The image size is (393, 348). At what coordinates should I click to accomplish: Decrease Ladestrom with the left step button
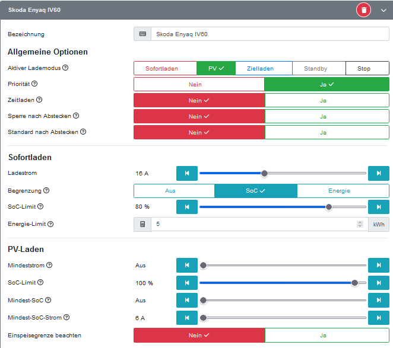(x=186, y=173)
